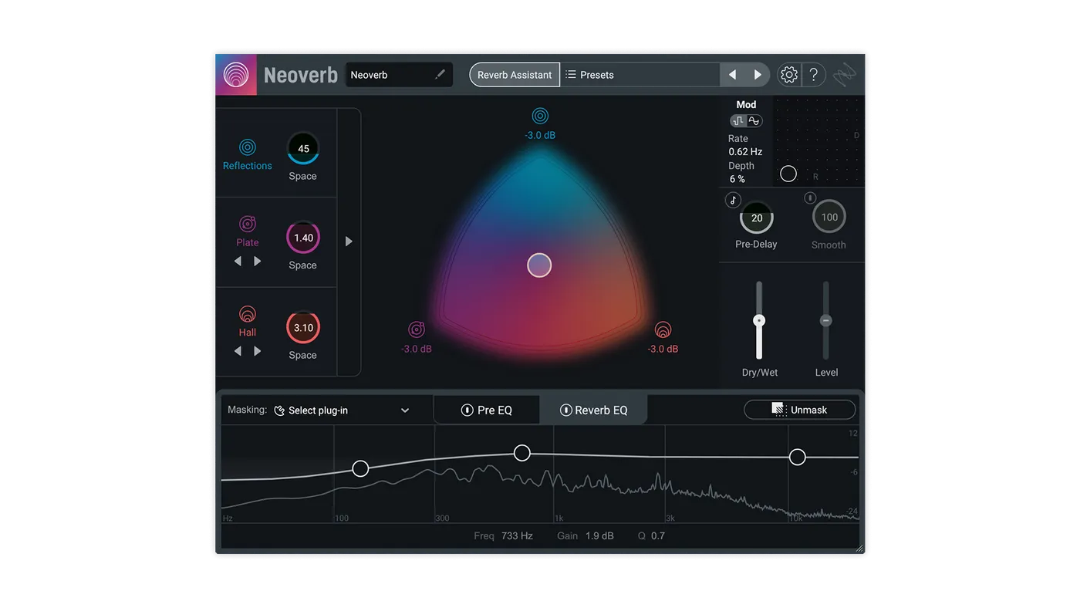Click the Unmask button
Viewport: 1080px width, 608px height.
800,410
